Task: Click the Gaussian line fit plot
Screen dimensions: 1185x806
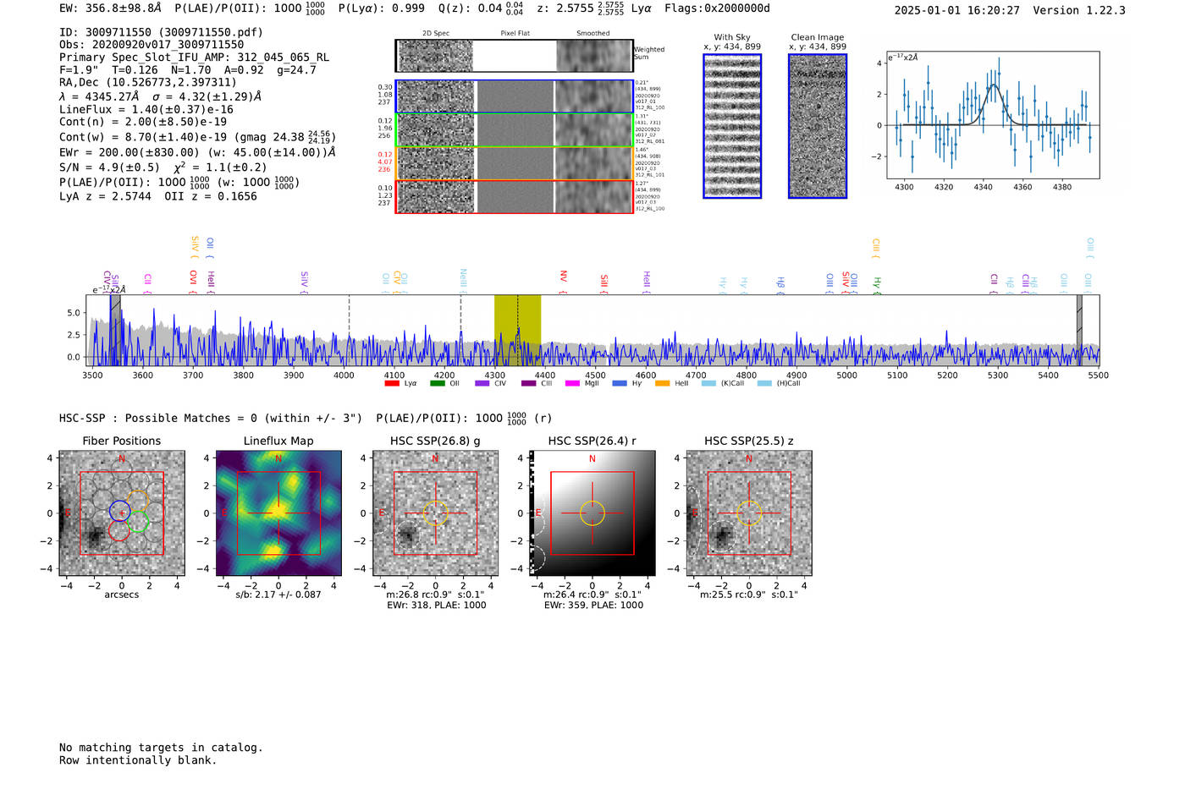Action: (x=993, y=115)
